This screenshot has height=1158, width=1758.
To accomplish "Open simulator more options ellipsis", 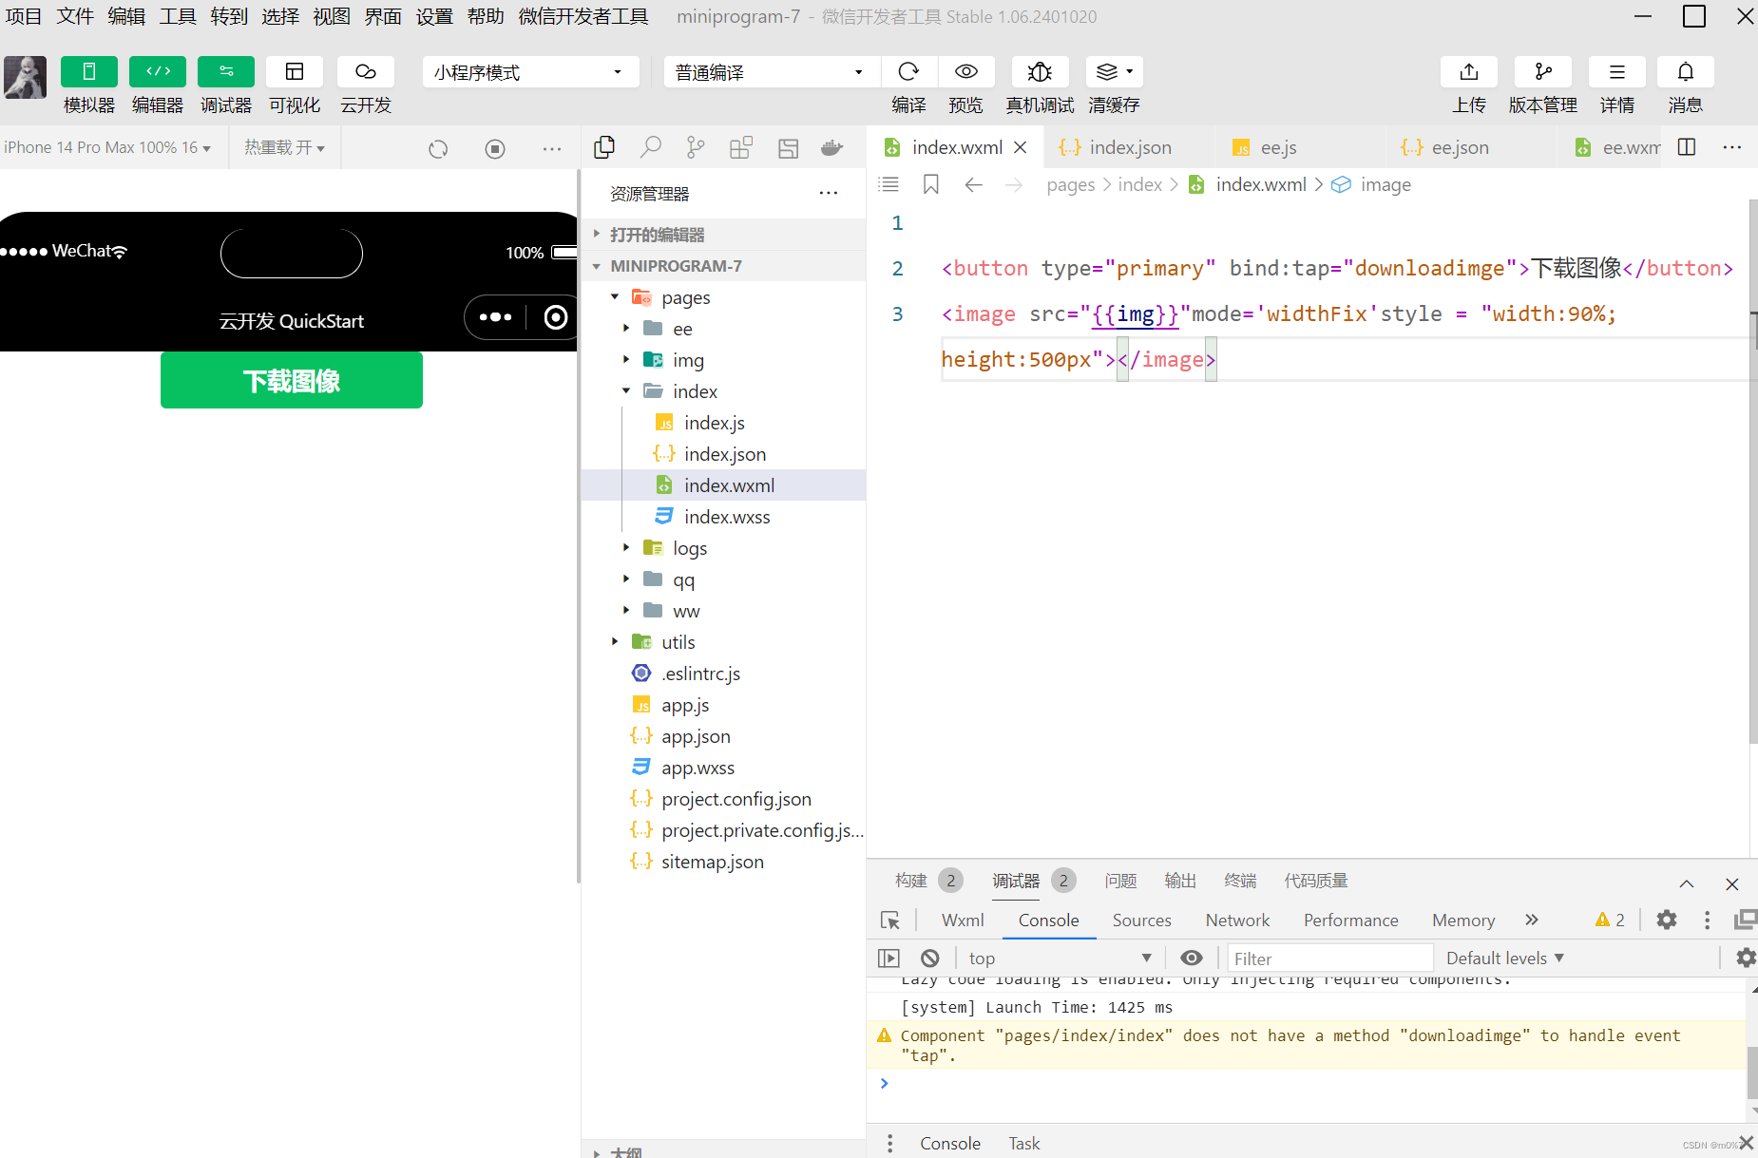I will coord(552,149).
